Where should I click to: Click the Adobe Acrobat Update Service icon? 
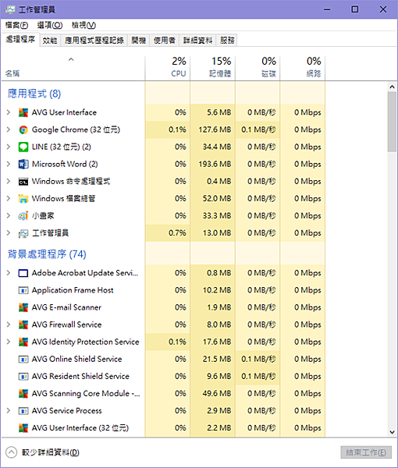[23, 273]
